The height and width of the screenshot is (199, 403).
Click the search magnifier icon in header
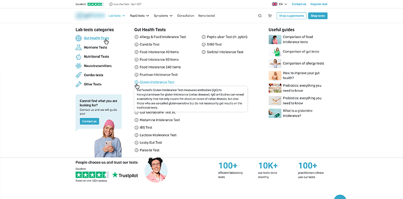pyautogui.click(x=259, y=16)
